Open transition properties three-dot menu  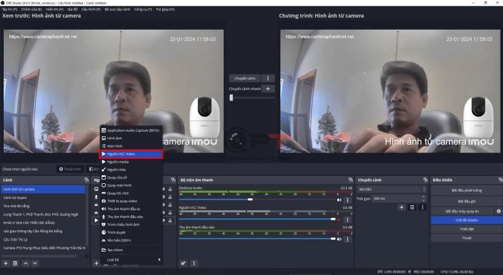(423, 207)
